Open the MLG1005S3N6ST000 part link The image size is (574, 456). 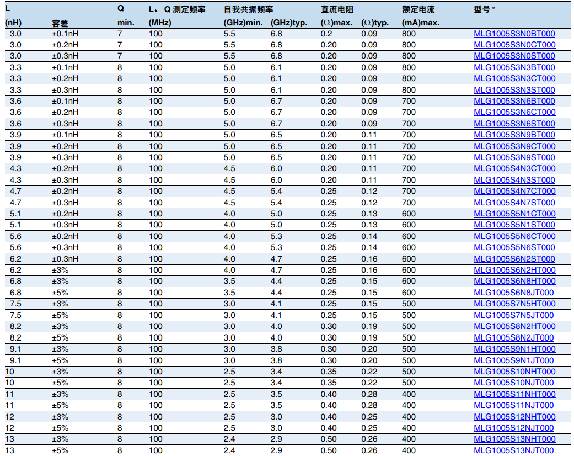coord(514,124)
